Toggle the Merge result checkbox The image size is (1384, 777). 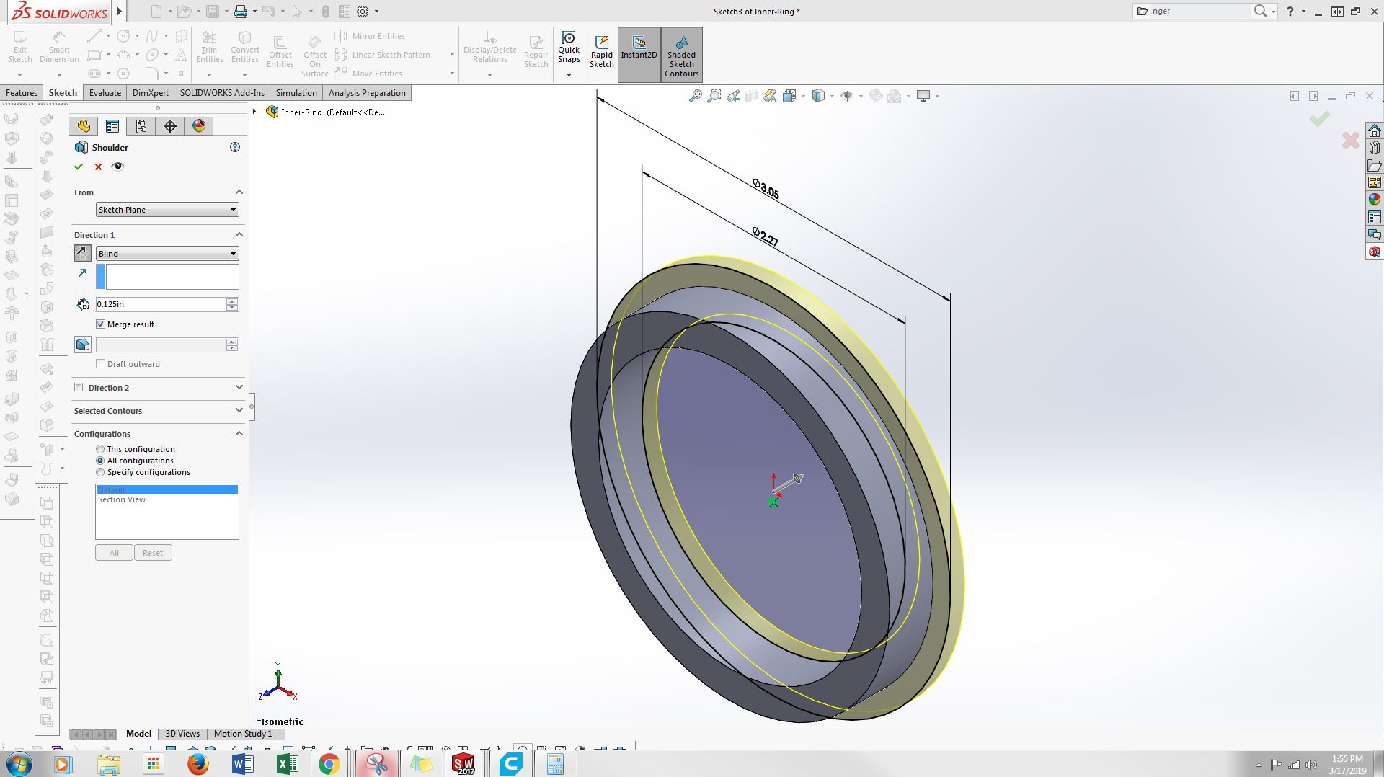[101, 324]
